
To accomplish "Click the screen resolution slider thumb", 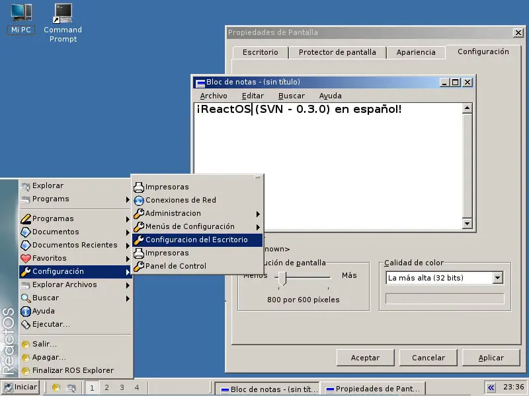I will click(282, 279).
